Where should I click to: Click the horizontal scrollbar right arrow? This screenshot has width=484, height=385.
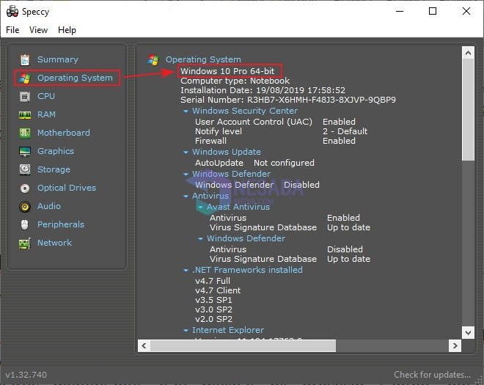pos(455,346)
